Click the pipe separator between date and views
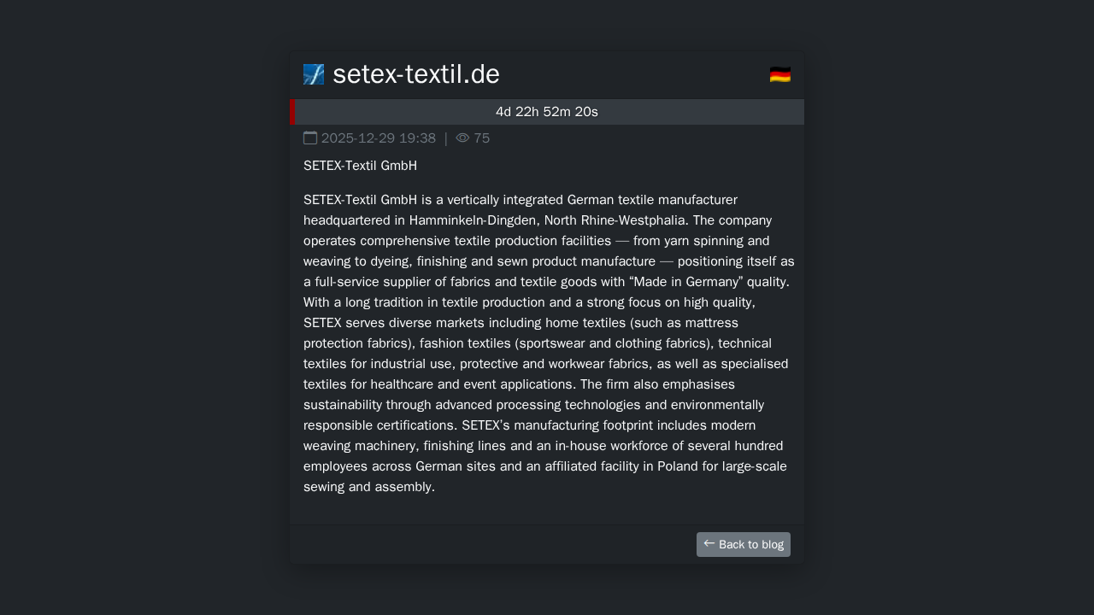1094x615 pixels. point(446,138)
